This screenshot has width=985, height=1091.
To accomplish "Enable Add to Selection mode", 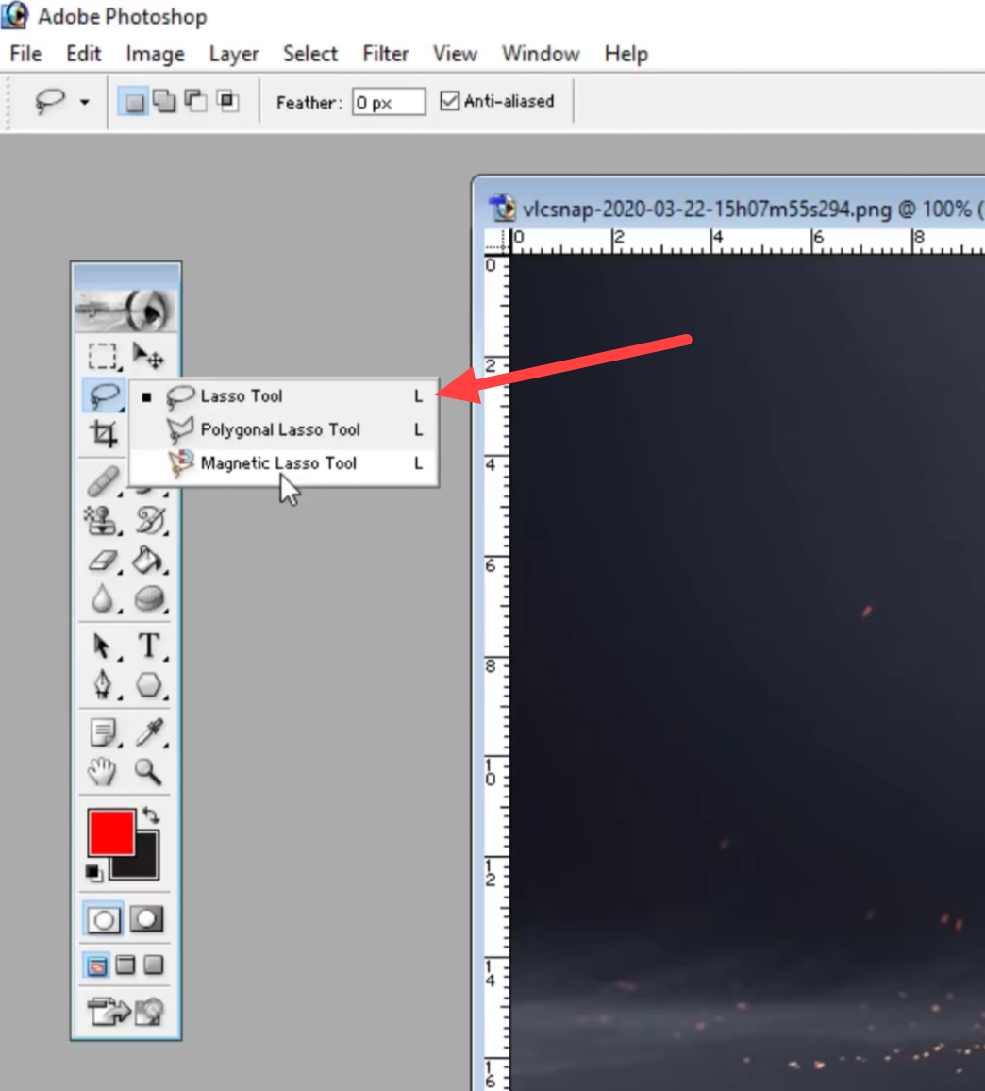I will click(164, 102).
